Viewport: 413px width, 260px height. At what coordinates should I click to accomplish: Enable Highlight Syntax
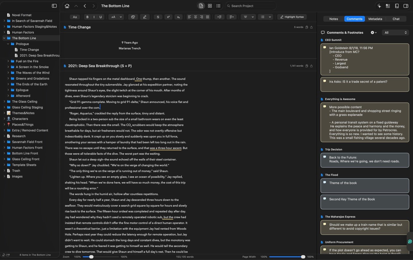pos(292,17)
